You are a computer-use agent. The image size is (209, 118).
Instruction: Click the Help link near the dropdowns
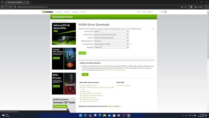[x=153, y=29]
